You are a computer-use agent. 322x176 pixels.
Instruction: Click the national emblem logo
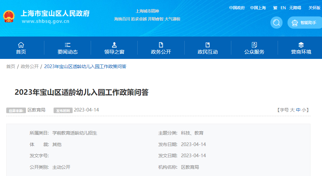pos(9,16)
